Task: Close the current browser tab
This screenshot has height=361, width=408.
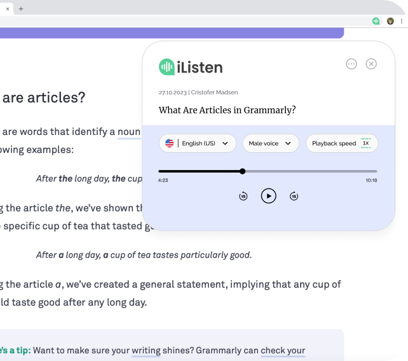Action: coord(8,9)
